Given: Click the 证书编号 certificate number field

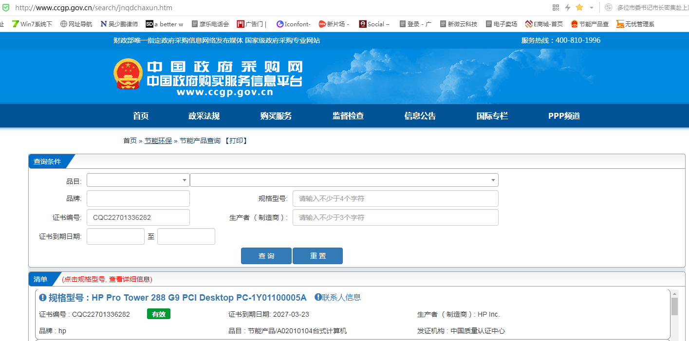Looking at the screenshot, I should click(138, 217).
